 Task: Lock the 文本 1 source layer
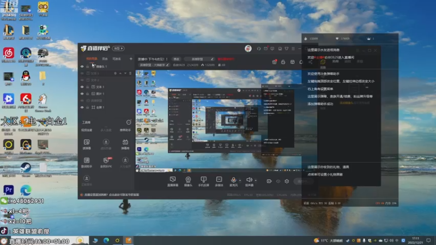click(87, 87)
